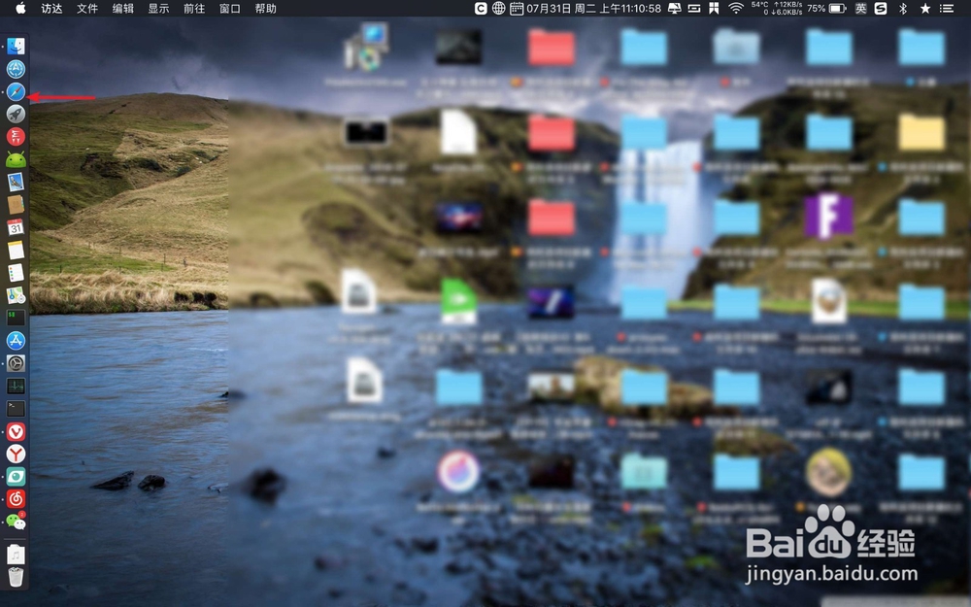The height and width of the screenshot is (607, 971).
Task: Launch Terminal from the dock
Action: pos(16,408)
